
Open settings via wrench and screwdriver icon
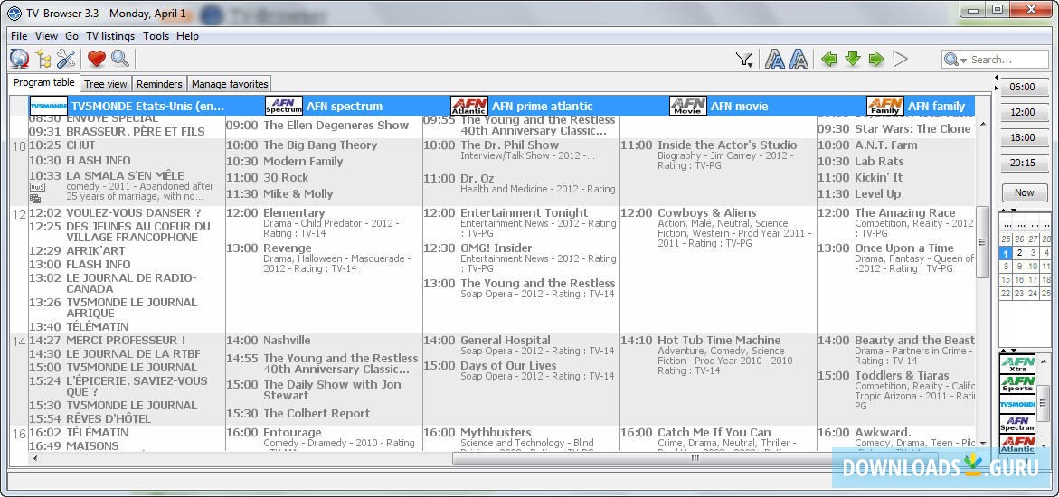point(66,59)
